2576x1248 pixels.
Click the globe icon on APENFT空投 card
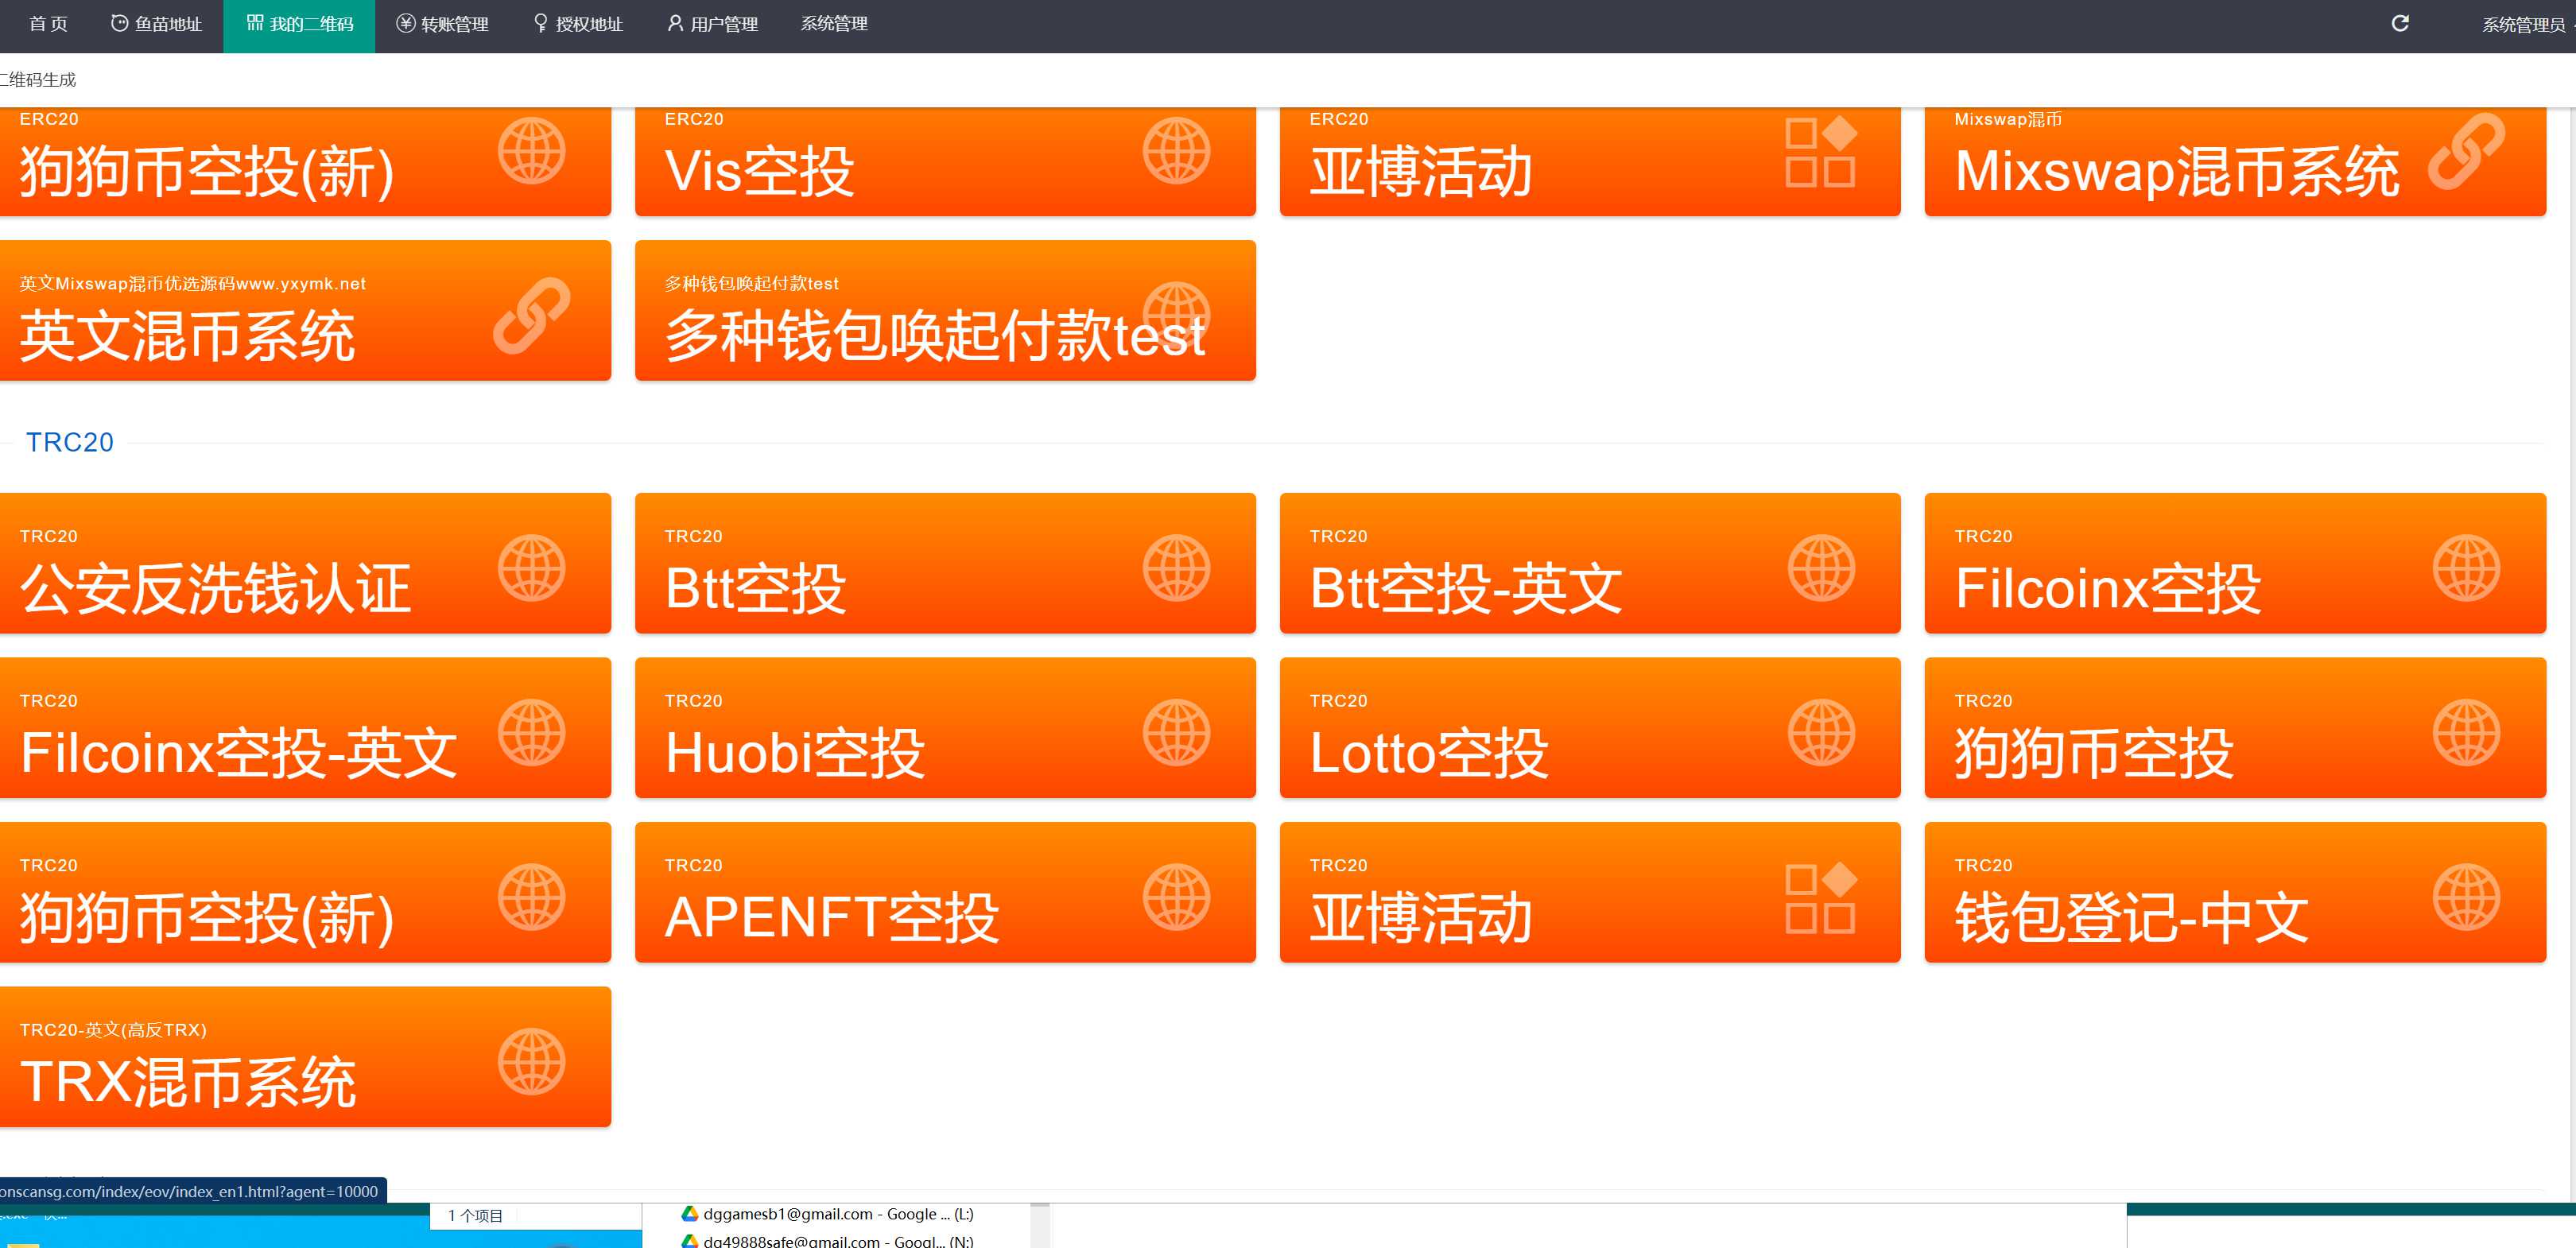(1176, 897)
